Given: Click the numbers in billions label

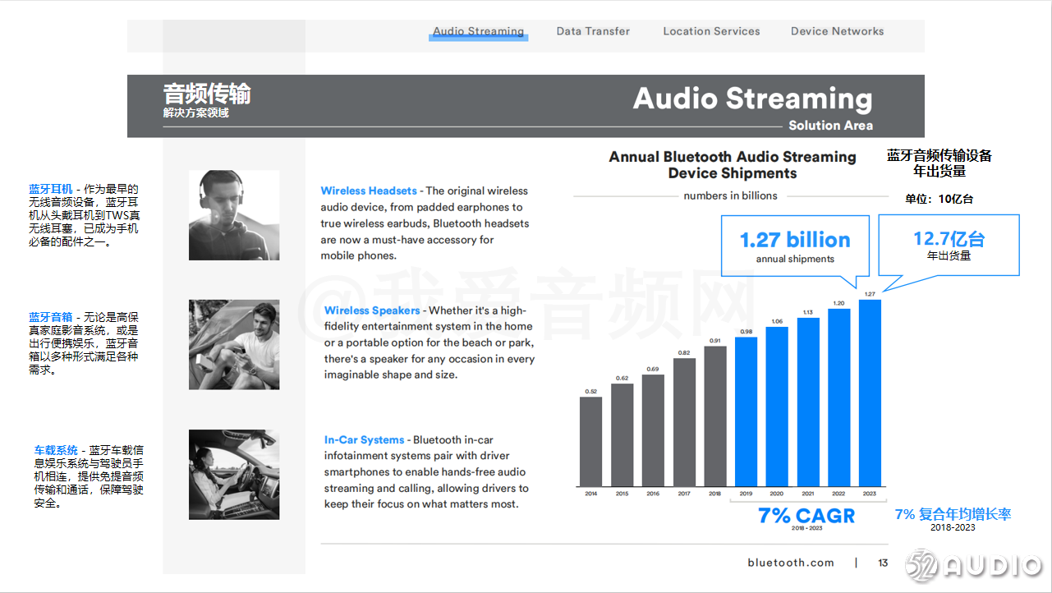Looking at the screenshot, I should click(730, 195).
